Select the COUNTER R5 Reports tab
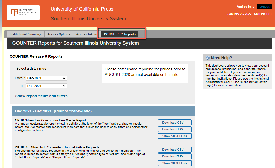Screen dimensions: 275x168 [x=120, y=34]
